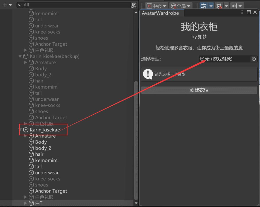This screenshot has width=260, height=207.
Task: Open the search-by-type window icon next to the search field
Action: [x=134, y=5]
